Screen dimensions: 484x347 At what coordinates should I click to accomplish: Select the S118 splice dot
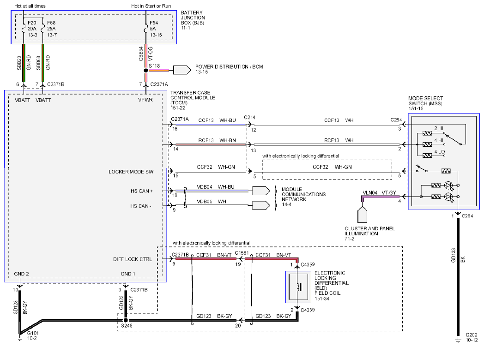(x=145, y=70)
